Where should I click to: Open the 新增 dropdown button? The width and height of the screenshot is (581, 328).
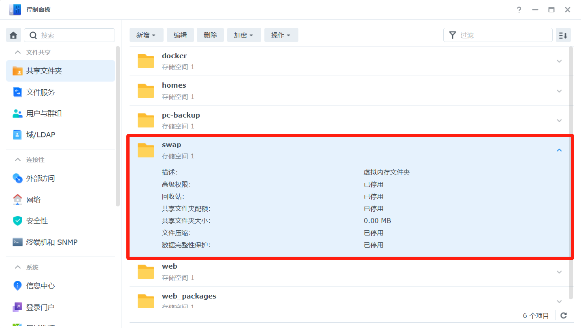click(146, 35)
